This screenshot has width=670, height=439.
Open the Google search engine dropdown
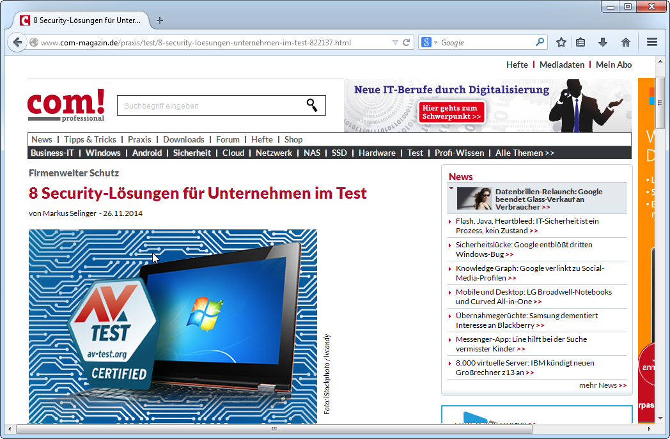(429, 43)
